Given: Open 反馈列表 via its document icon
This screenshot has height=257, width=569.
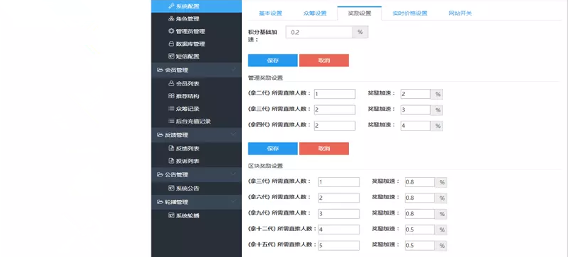Looking at the screenshot, I should pyautogui.click(x=172, y=148).
